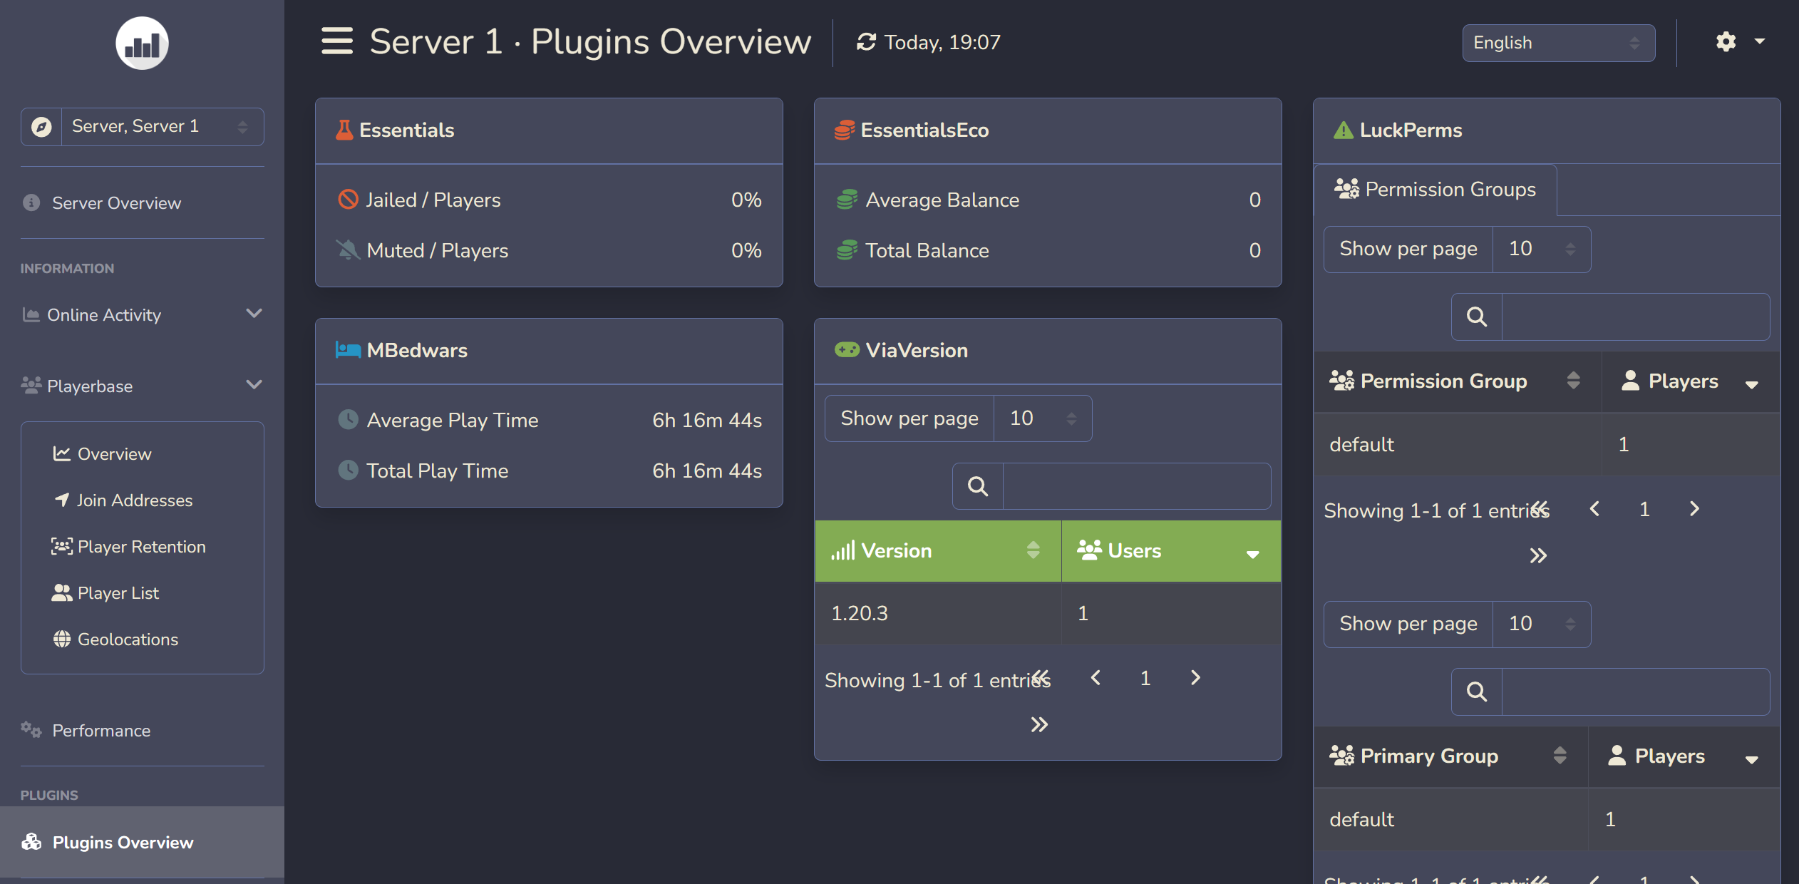Click the Average Balance coins icon

pyautogui.click(x=847, y=200)
